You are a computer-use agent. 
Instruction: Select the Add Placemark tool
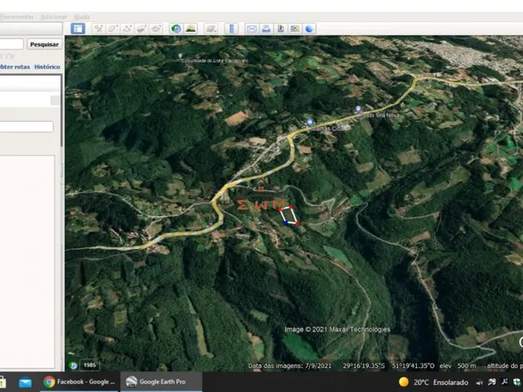[x=98, y=29]
